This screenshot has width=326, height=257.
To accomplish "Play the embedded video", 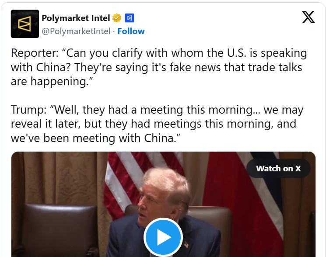I will (163, 237).
